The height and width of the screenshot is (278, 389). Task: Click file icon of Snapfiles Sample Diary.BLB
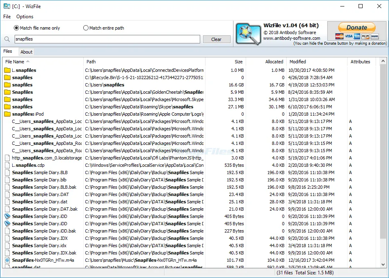click(7, 172)
